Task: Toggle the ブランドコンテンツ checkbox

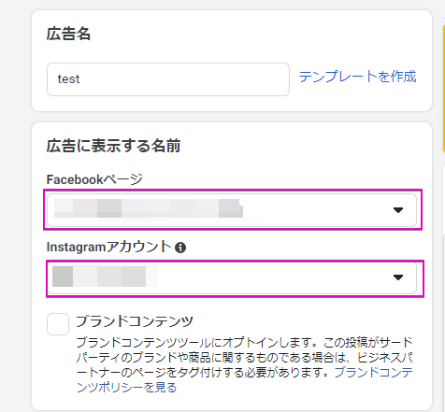Action: 58,324
